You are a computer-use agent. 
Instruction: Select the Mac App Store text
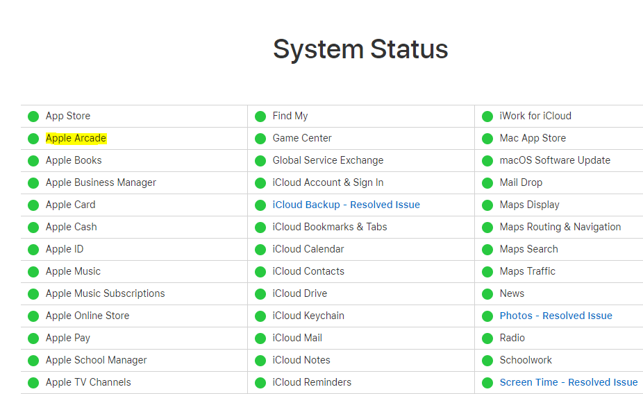click(x=533, y=139)
